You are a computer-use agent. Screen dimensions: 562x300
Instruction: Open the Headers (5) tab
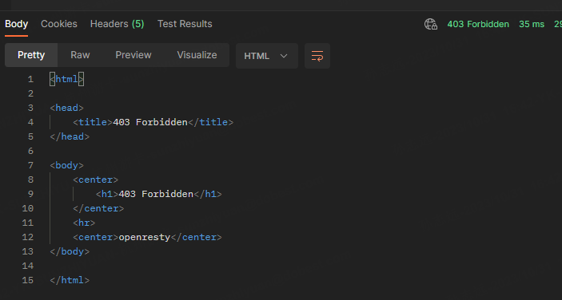[x=117, y=24]
